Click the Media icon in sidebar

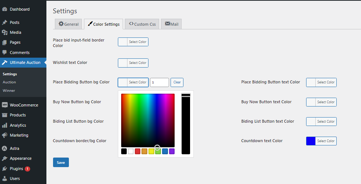click(4, 32)
